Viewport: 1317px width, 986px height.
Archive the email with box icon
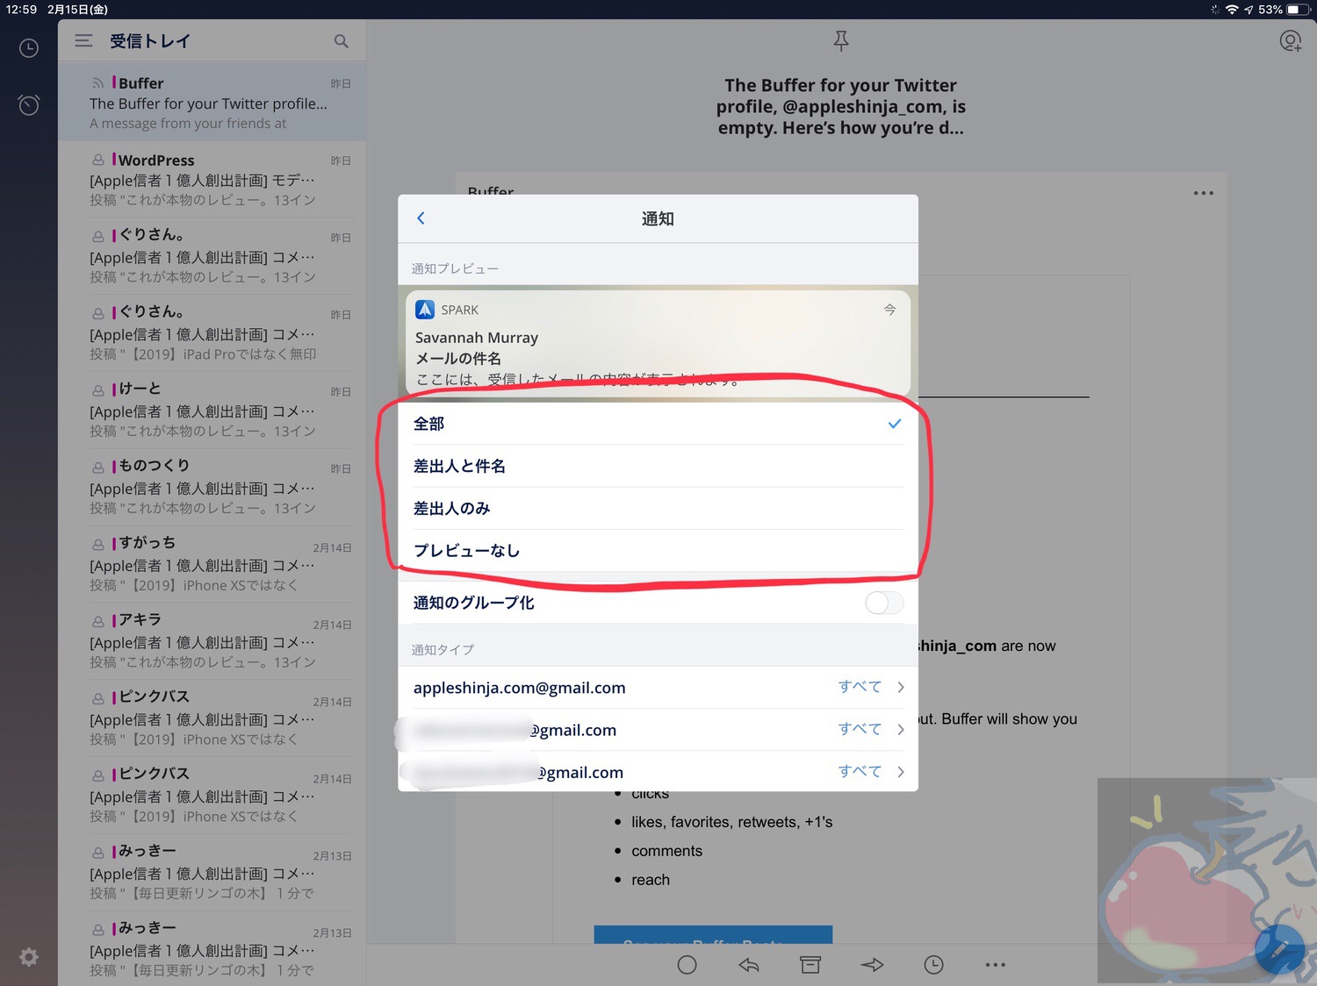coord(810,965)
